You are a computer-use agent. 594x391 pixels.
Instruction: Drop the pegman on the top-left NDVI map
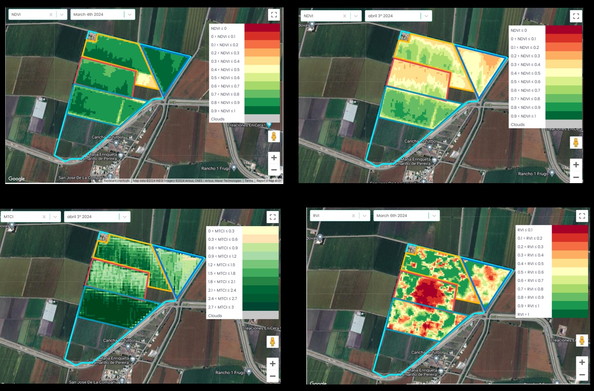pyautogui.click(x=274, y=137)
